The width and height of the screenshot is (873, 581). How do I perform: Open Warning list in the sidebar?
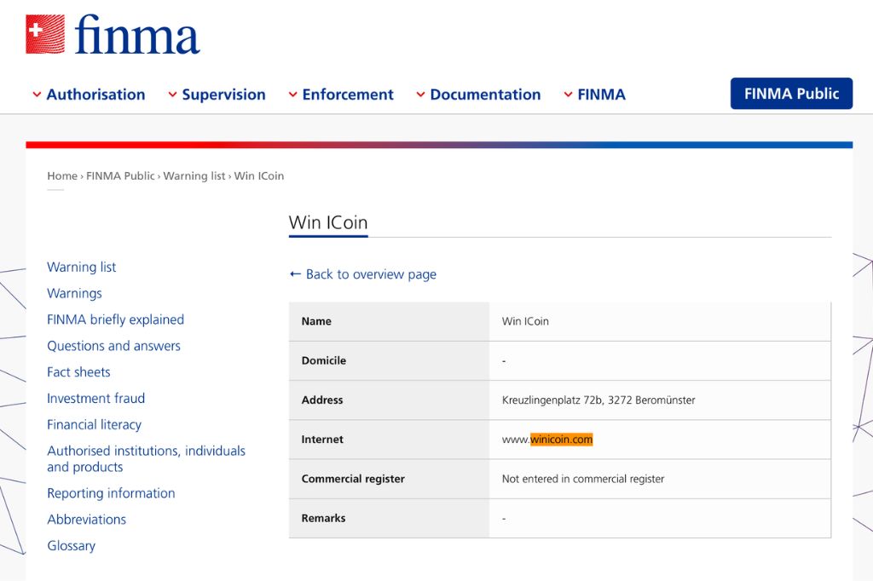81,267
